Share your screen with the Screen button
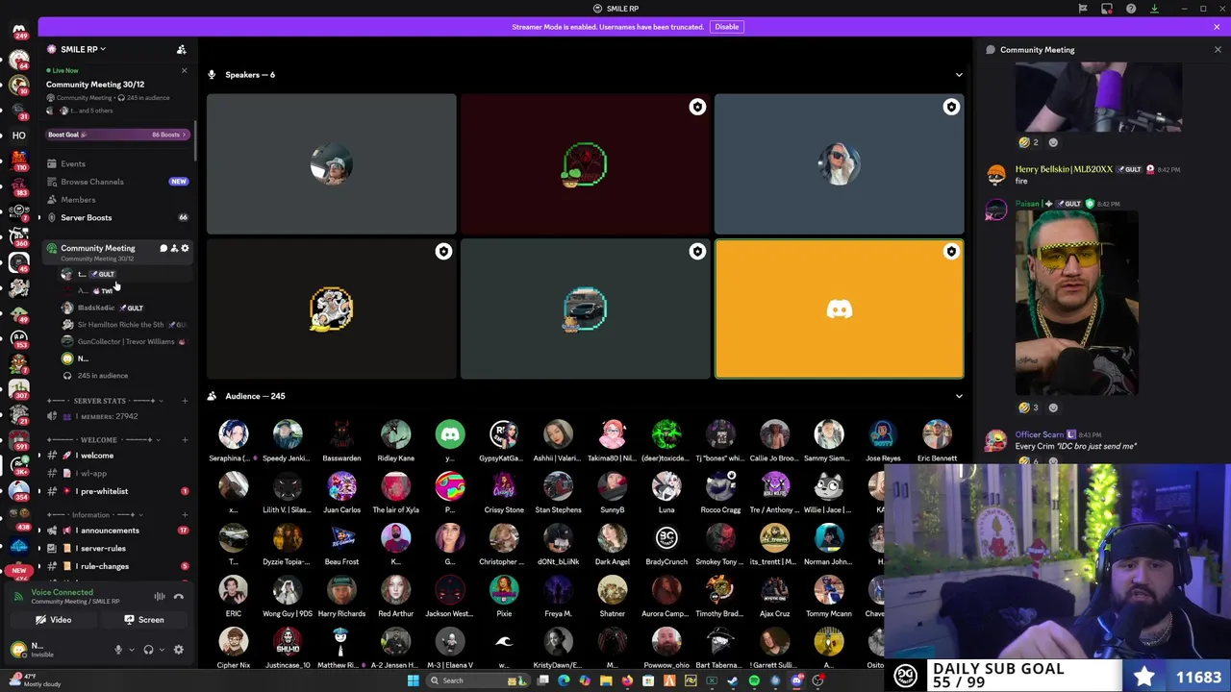Screen dimensions: 1231x692 point(144,620)
